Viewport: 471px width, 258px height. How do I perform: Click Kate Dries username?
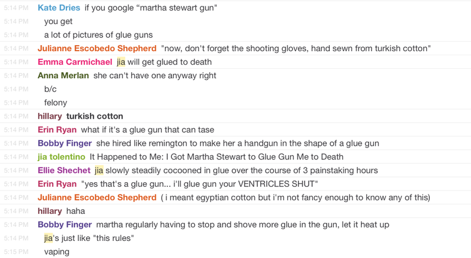[x=59, y=8]
